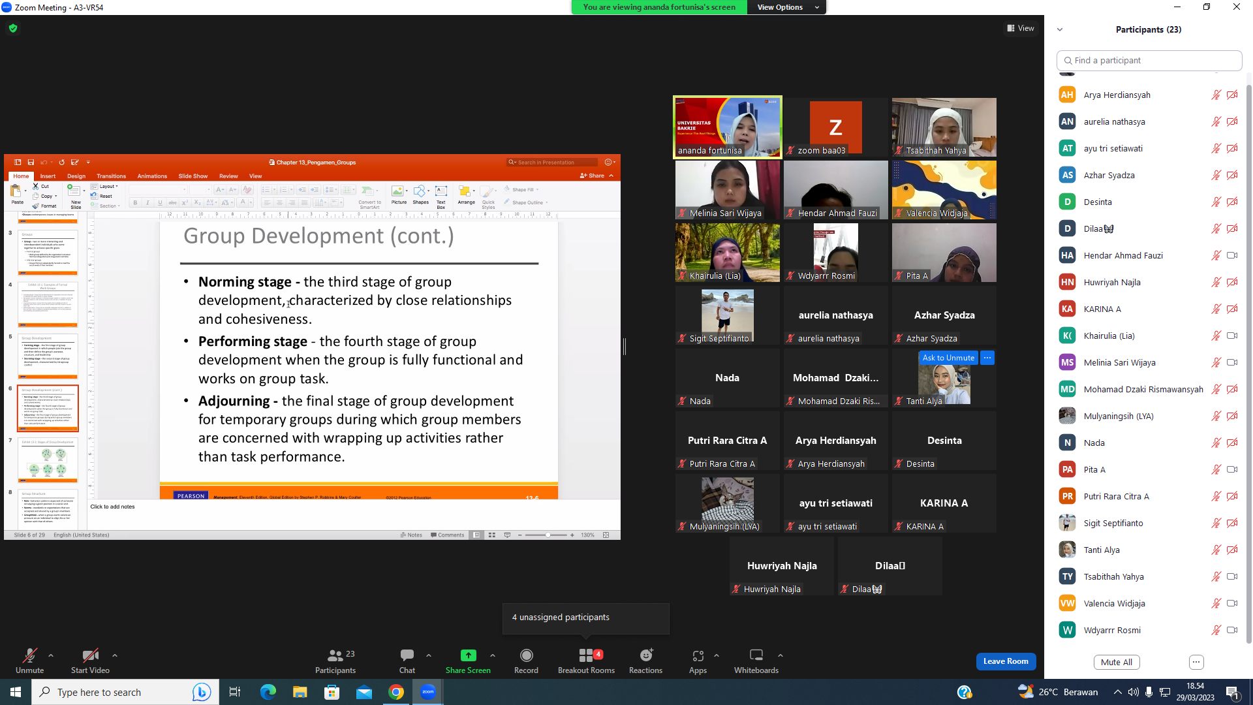This screenshot has width=1253, height=705.
Task: Open the Apps icon
Action: click(x=698, y=655)
